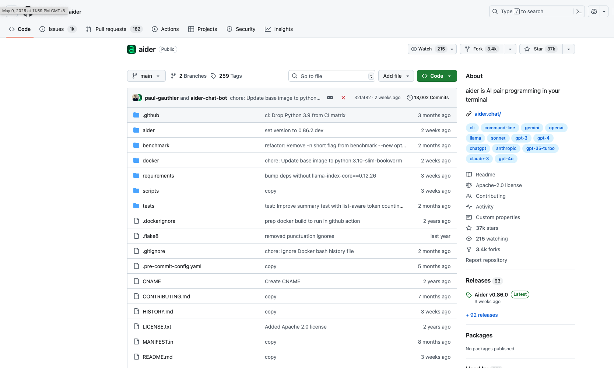The image size is (614, 368).
Task: Switch to the Code tab
Action: click(x=20, y=29)
